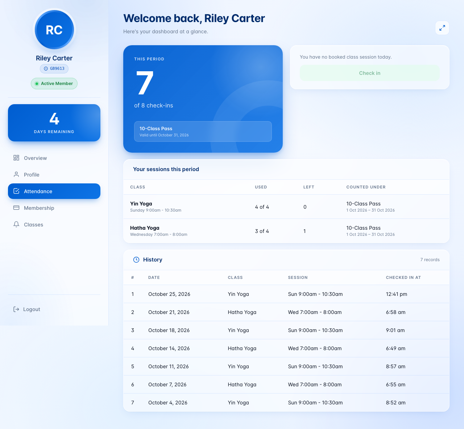Click the Yin Yoga sessions row title
Viewport: 464px width, 429px height.
141,204
